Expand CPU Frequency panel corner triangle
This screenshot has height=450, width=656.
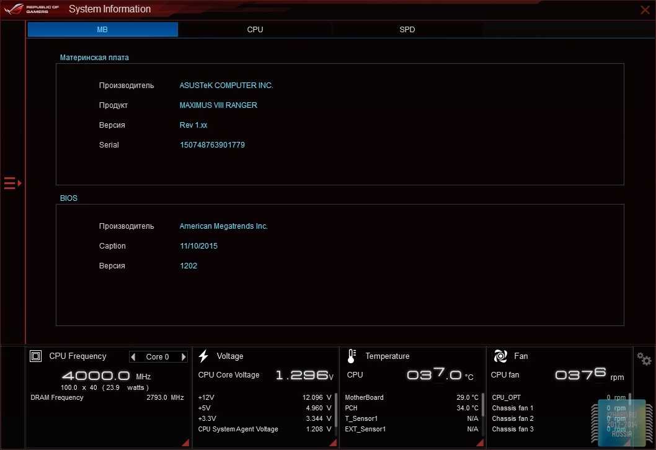pyautogui.click(x=185, y=443)
